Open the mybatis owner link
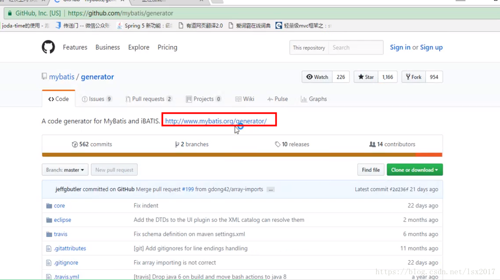 62,77
